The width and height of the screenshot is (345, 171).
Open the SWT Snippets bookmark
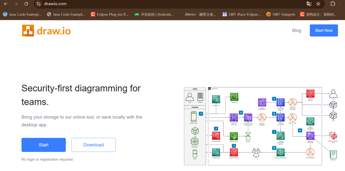[280, 14]
